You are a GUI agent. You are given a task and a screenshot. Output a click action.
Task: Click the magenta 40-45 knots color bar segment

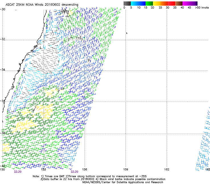pyautogui.click(x=186, y=3)
